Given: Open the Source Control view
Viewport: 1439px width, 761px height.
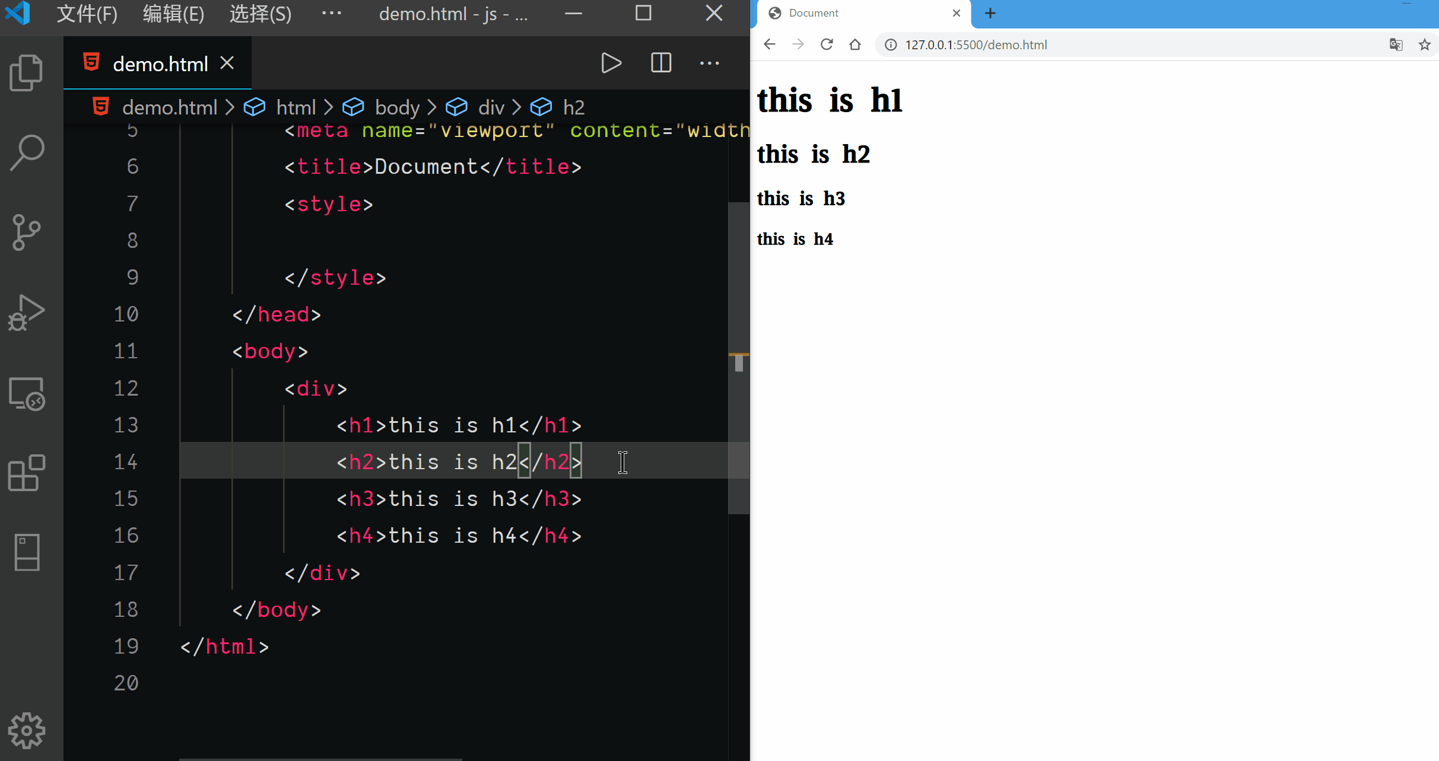Looking at the screenshot, I should pyautogui.click(x=27, y=232).
